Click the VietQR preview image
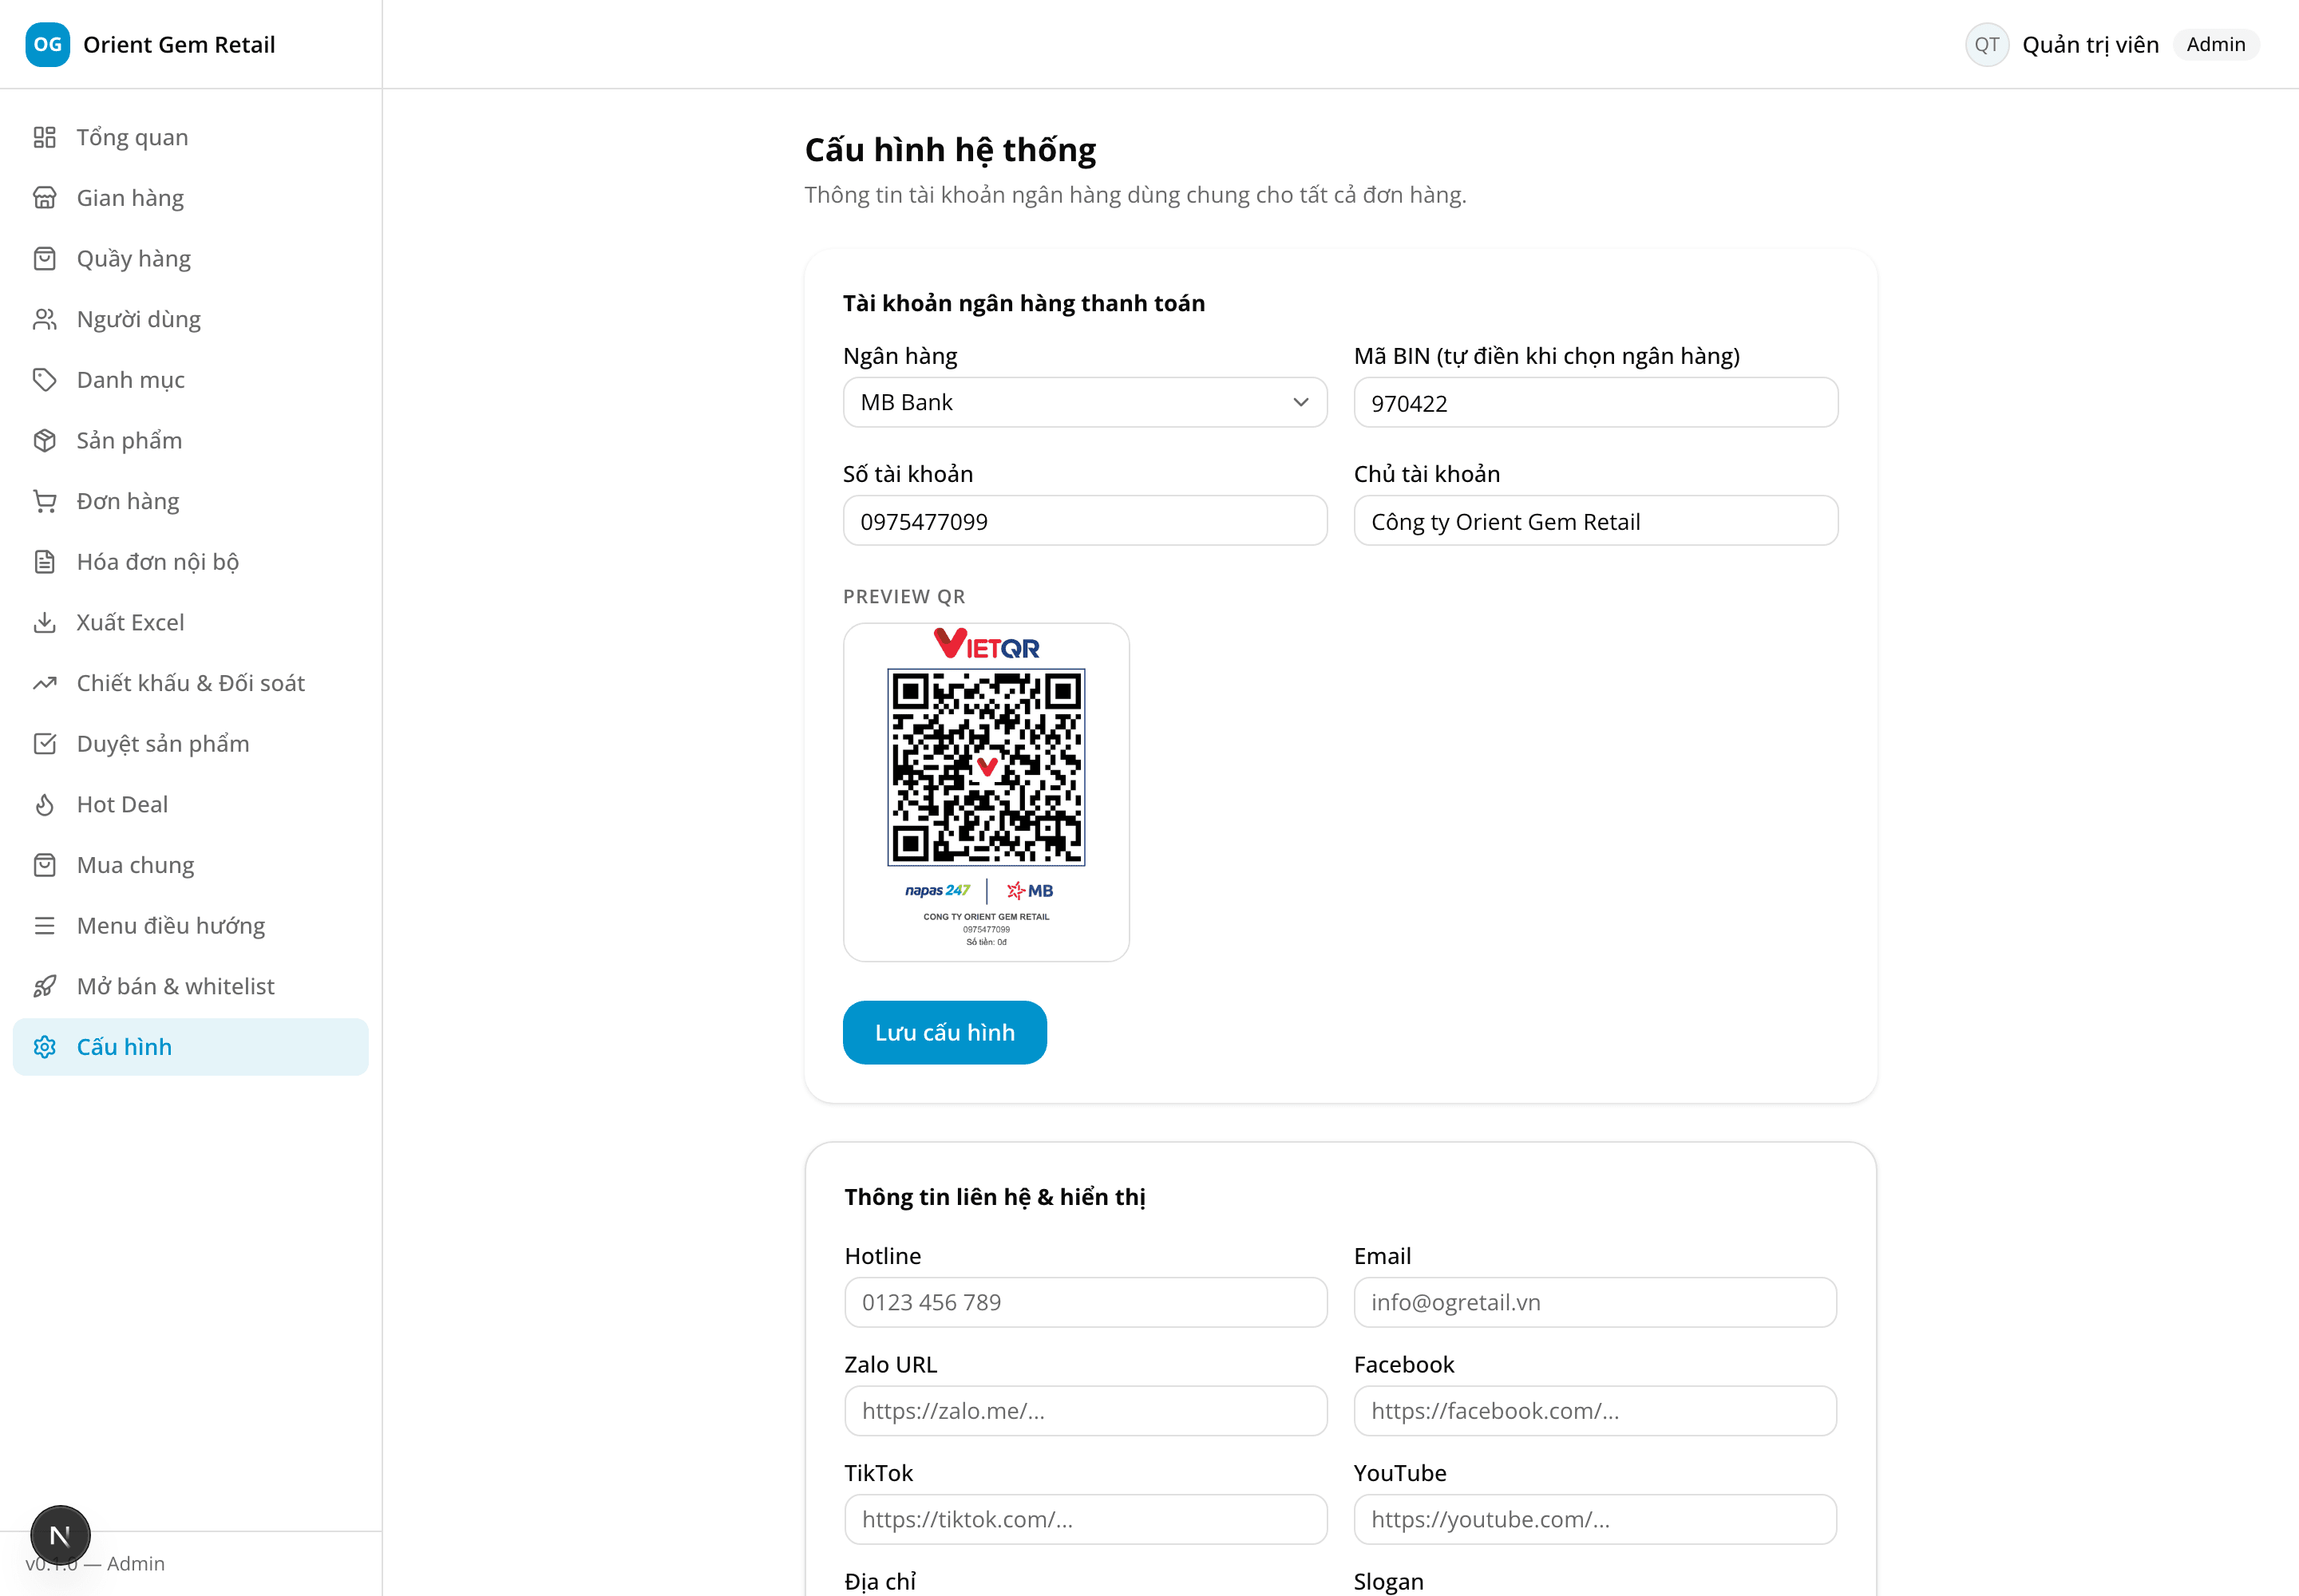Image resolution: width=2299 pixels, height=1596 pixels. pyautogui.click(x=987, y=792)
